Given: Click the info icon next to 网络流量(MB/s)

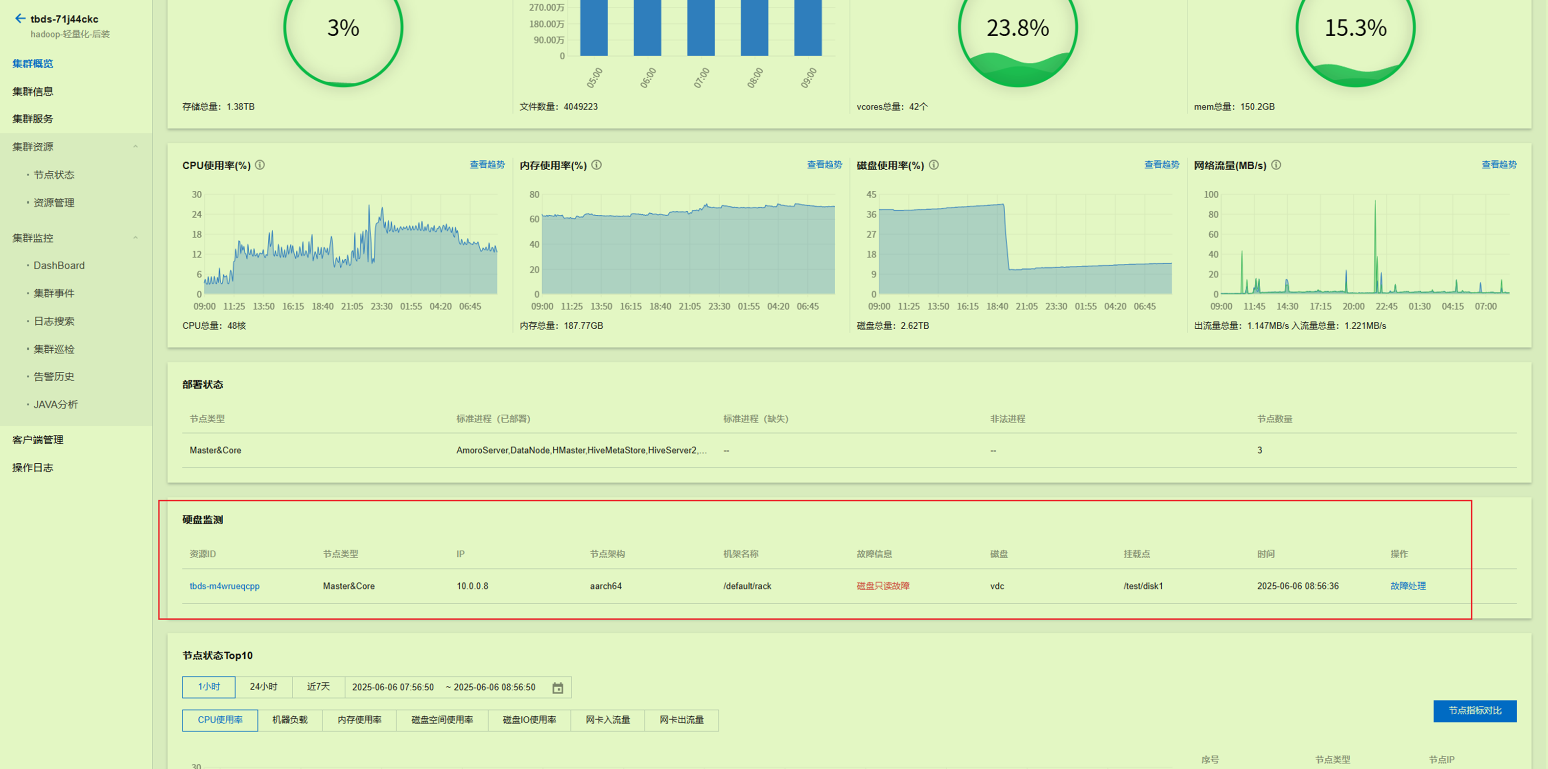Looking at the screenshot, I should [1276, 165].
